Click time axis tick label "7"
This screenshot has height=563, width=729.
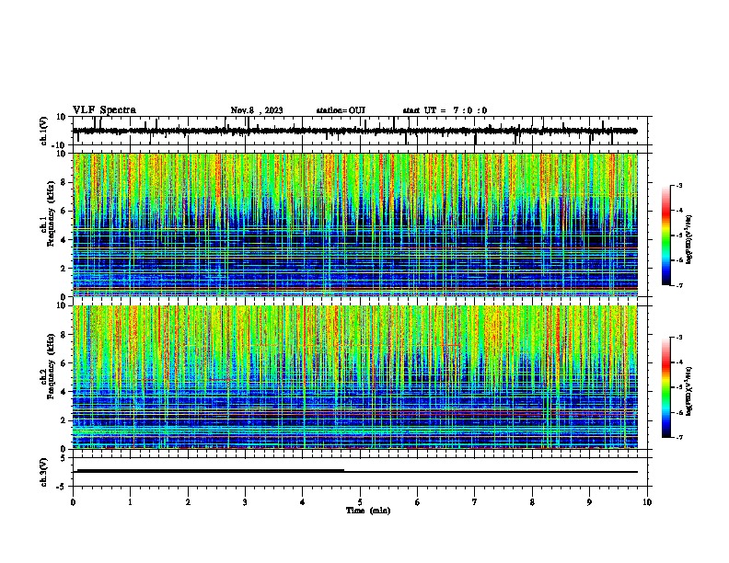tap(475, 502)
